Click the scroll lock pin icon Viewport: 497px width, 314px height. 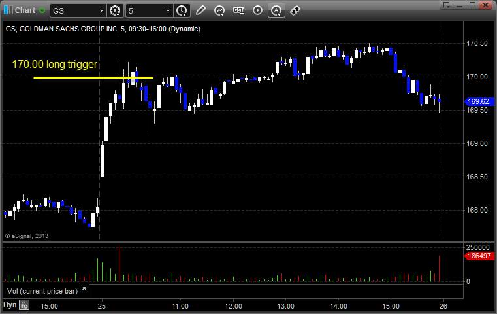click(295, 10)
